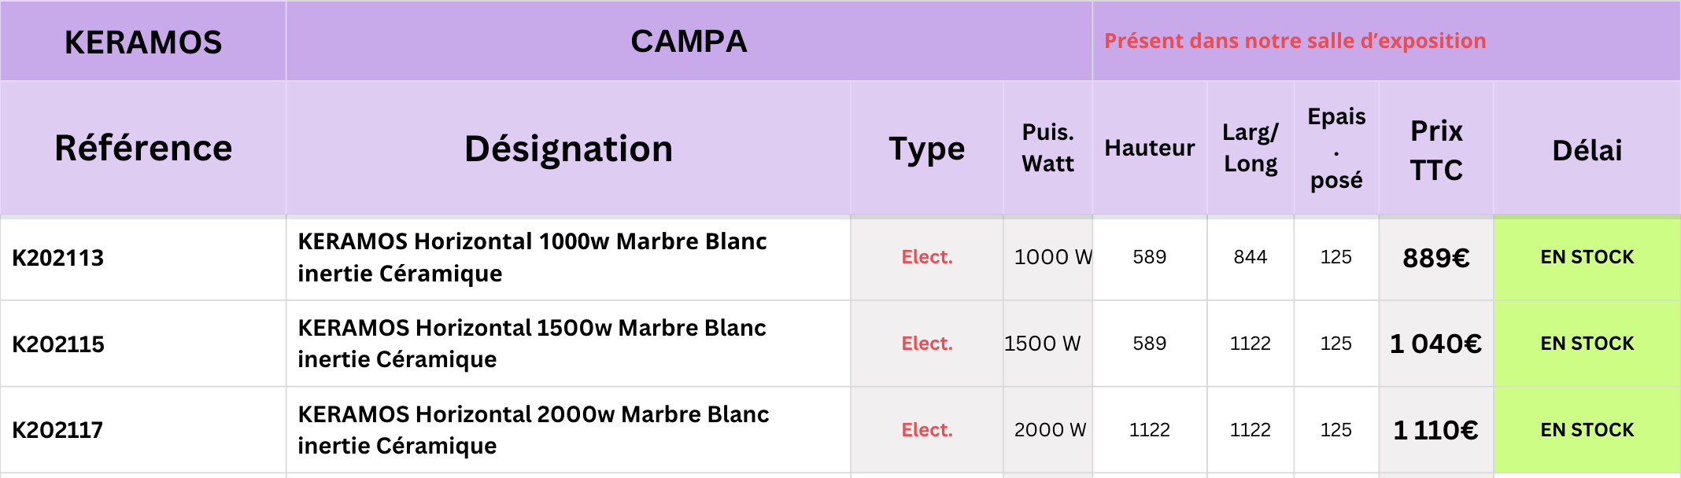Click EN STOCK badge for K202117
Screen dimensions: 1681x478
click(1587, 430)
